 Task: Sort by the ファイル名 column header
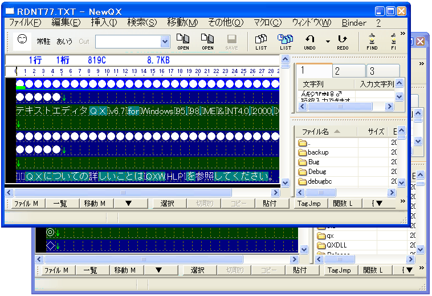(x=326, y=132)
